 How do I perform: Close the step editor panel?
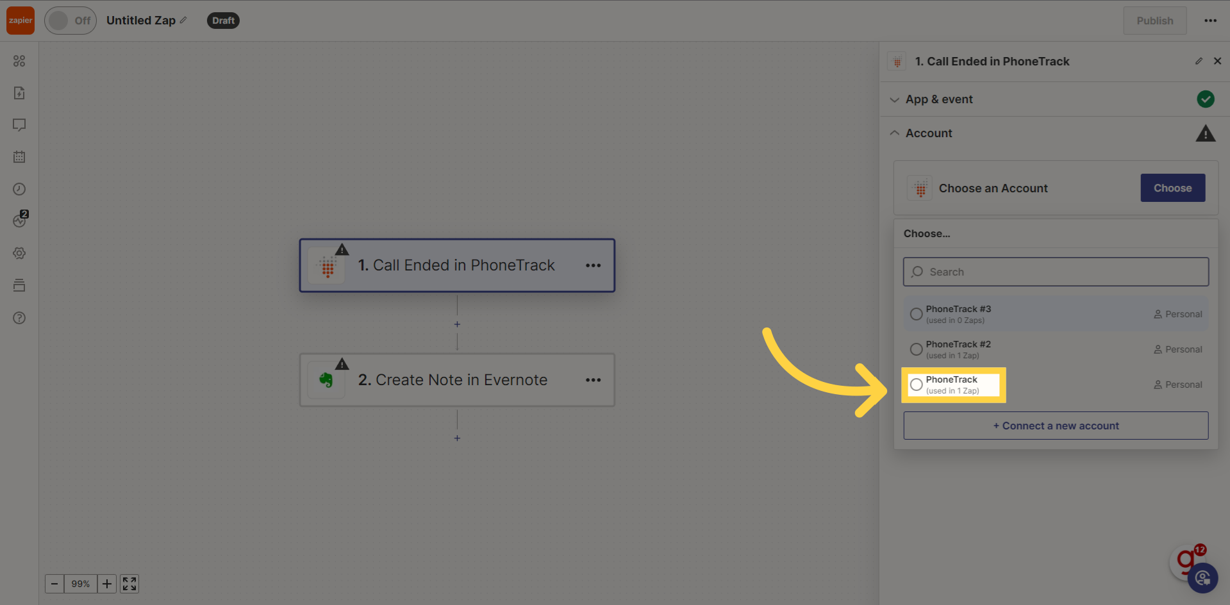click(1217, 61)
